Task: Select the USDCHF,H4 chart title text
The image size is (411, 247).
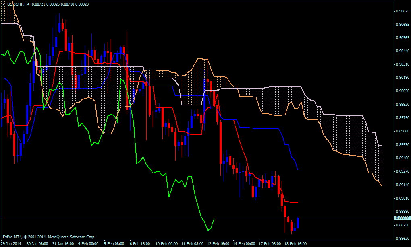Action: point(19,4)
